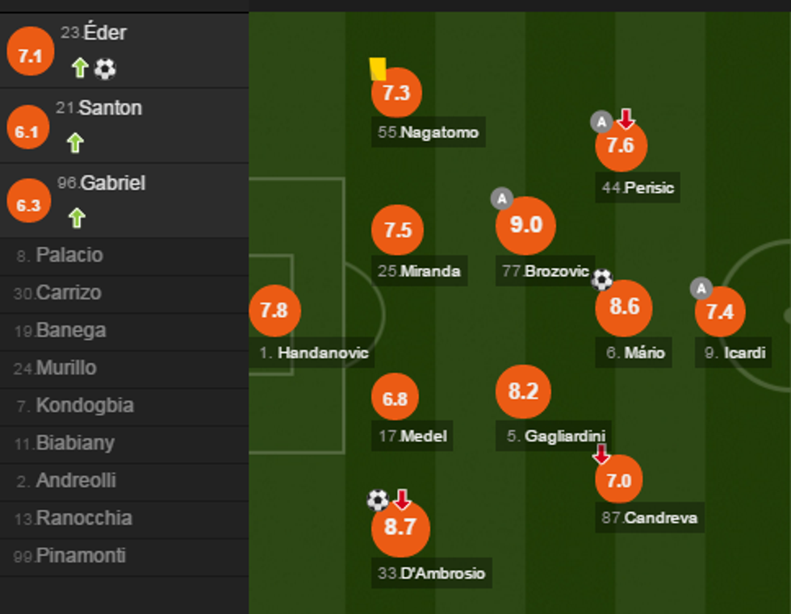Viewport: 791px width, 614px height.
Task: Choose Pinamonti from the bench list
Action: point(80,556)
